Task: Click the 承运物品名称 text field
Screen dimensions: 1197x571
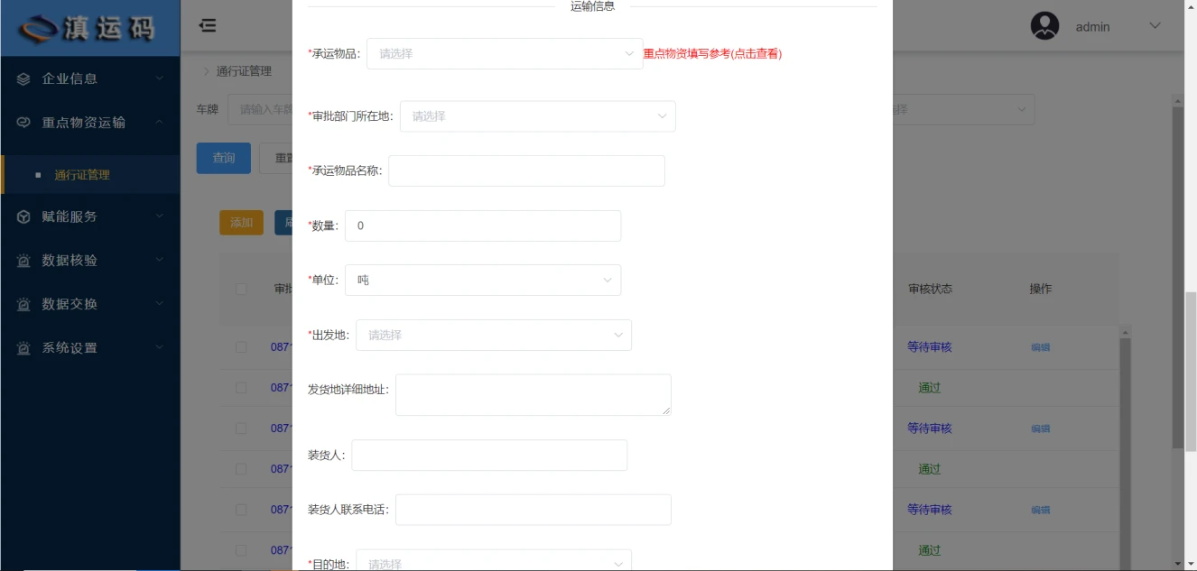Action: tap(526, 171)
